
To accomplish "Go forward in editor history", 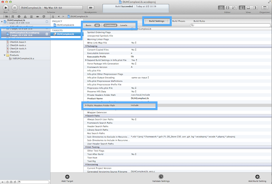I will coord(63,17).
